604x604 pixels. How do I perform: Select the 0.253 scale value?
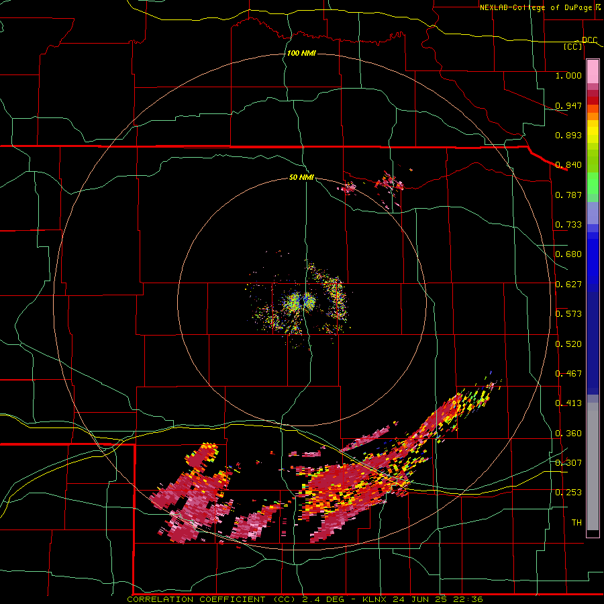(x=568, y=493)
